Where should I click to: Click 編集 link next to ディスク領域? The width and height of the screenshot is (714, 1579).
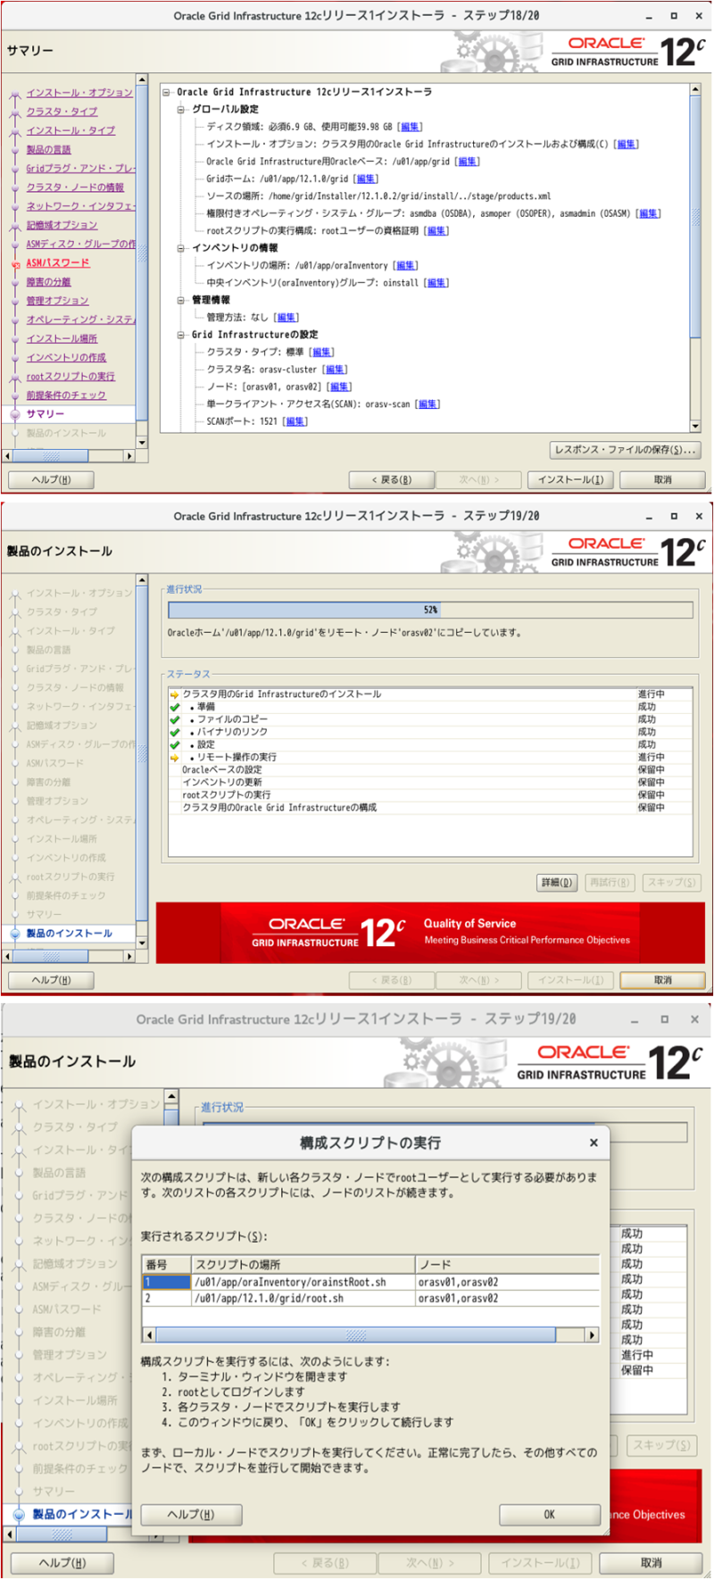point(410,127)
